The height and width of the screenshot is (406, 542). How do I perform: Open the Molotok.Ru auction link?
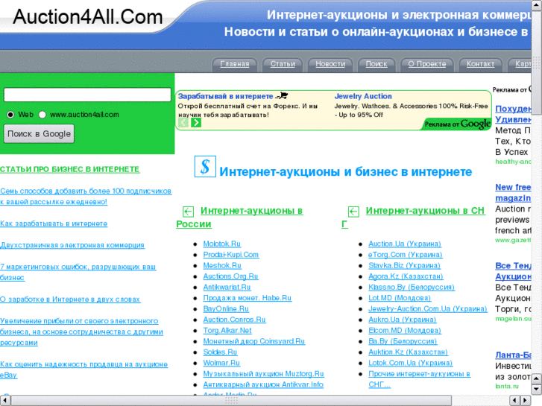click(221, 244)
